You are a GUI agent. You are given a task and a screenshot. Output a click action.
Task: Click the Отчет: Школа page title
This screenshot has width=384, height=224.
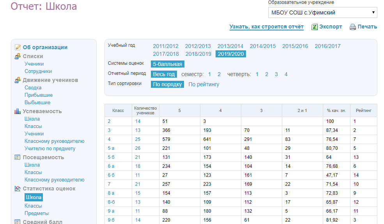(44, 6)
